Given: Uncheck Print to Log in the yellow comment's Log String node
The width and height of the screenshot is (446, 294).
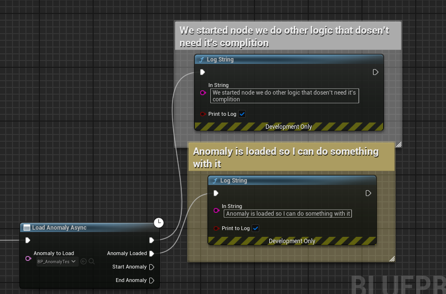Looking at the screenshot, I should point(255,229).
